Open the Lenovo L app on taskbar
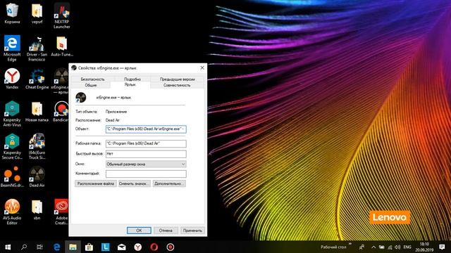This screenshot has height=253, width=451. pyautogui.click(x=105, y=247)
